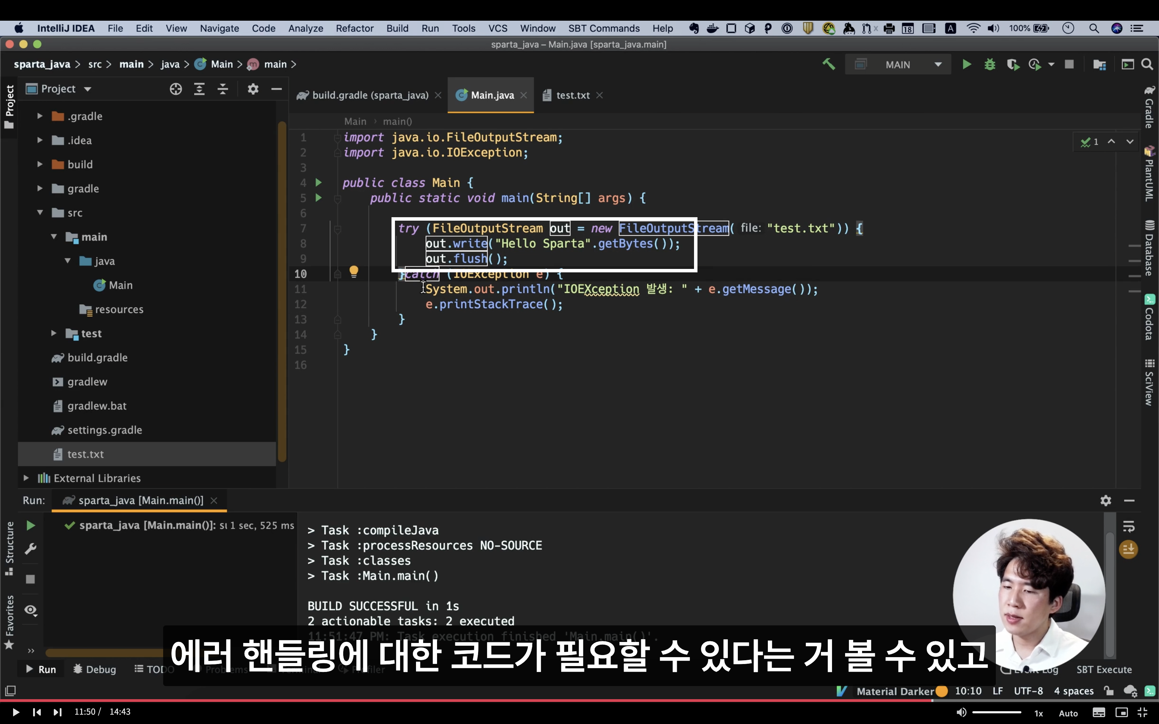Image resolution: width=1159 pixels, height=724 pixels.
Task: Toggle Favorites tool window side tab
Action: point(9,623)
